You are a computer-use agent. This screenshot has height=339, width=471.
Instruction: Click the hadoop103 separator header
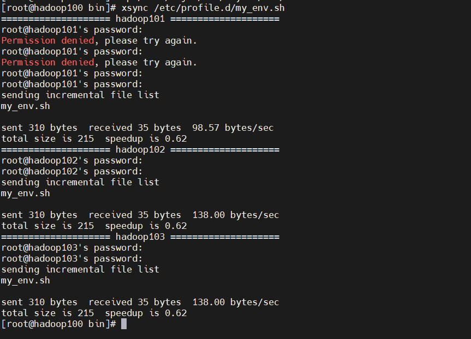[x=140, y=237]
